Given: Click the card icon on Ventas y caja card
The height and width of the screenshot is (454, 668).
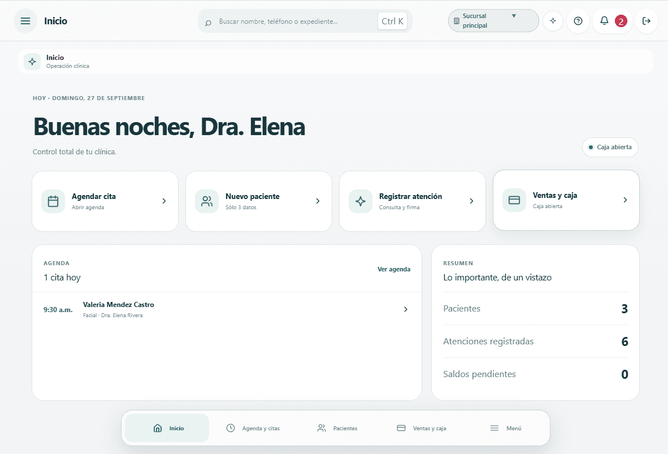Looking at the screenshot, I should [514, 200].
